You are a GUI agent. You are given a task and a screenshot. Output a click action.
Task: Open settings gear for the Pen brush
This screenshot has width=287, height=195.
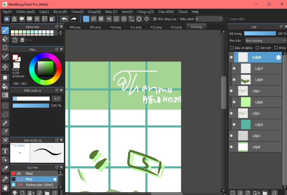coord(55,179)
